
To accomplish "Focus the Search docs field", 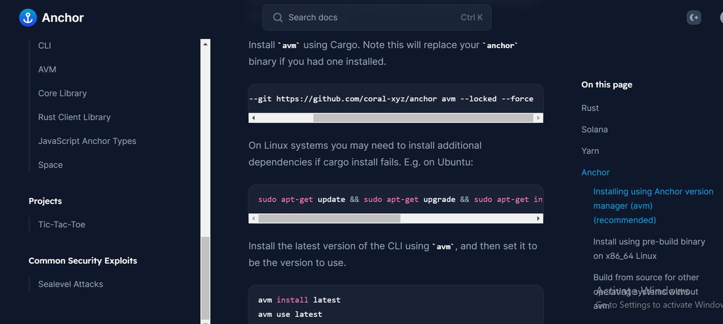I will (x=377, y=17).
